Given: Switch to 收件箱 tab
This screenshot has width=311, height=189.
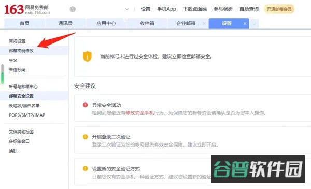Looking at the screenshot, I should coord(147,23).
